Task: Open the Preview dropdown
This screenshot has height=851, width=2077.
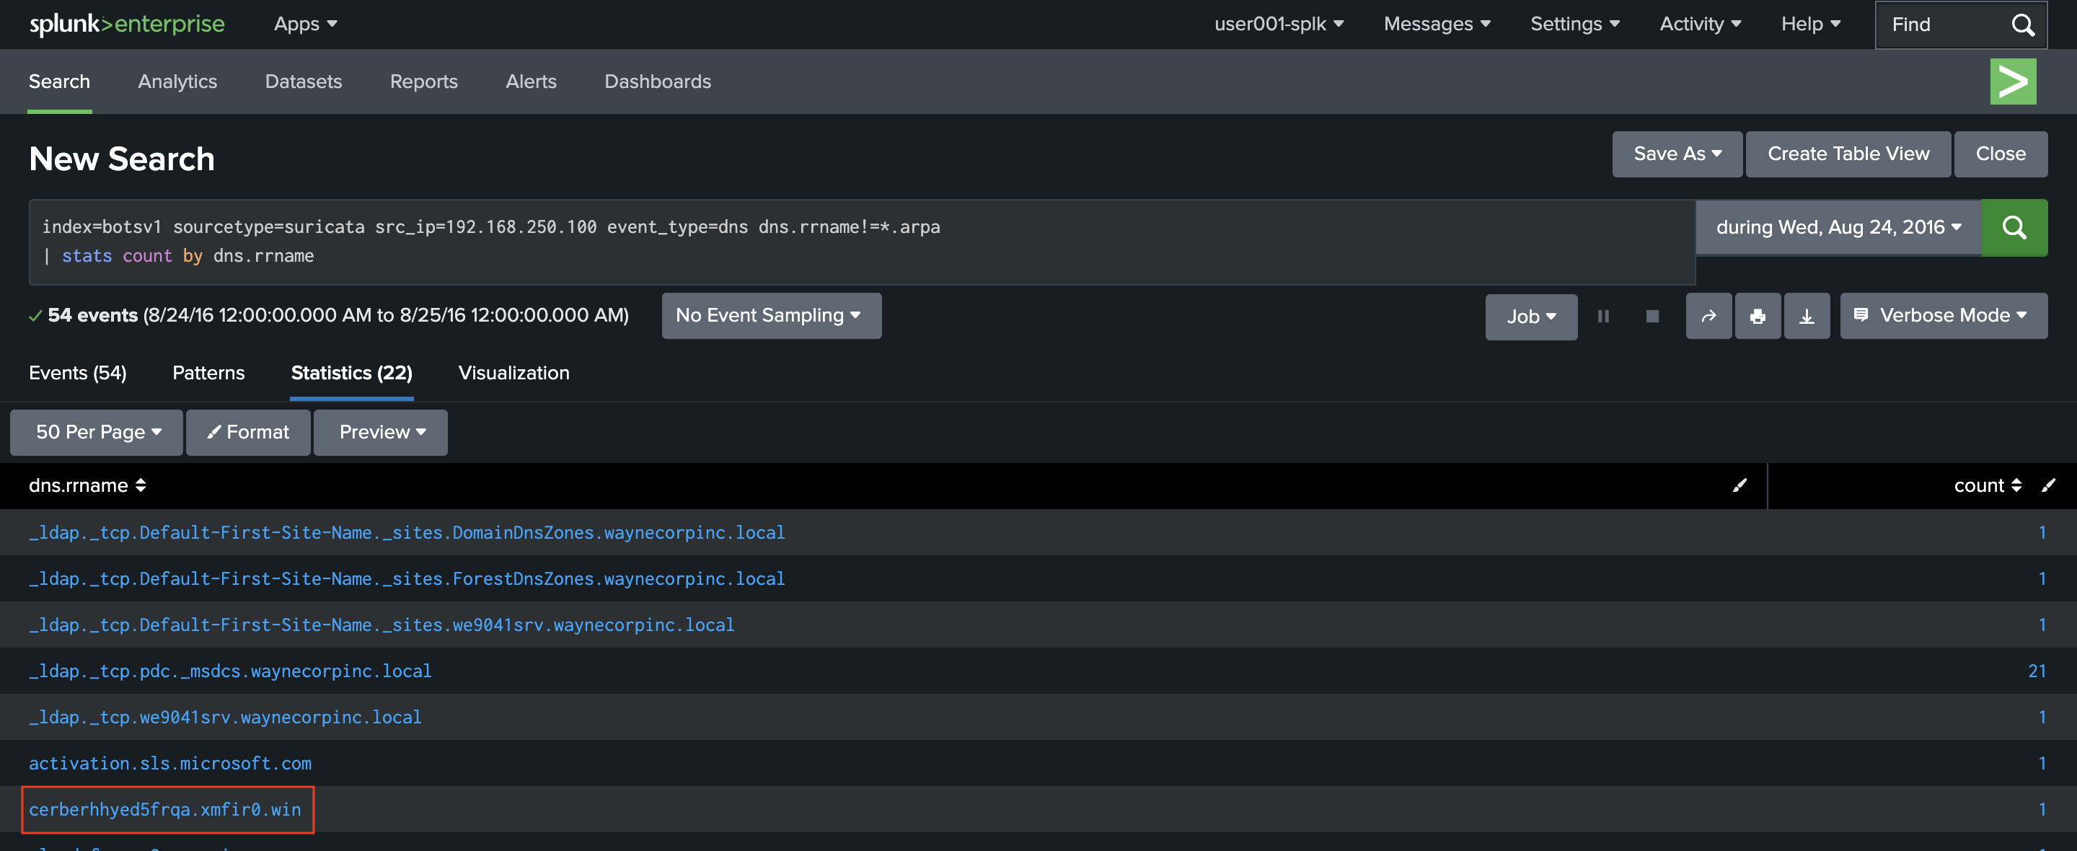Action: coord(381,433)
